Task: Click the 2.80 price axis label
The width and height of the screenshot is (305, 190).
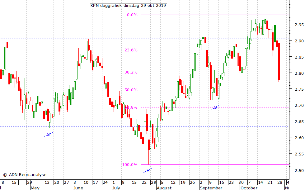Action: click(299, 74)
